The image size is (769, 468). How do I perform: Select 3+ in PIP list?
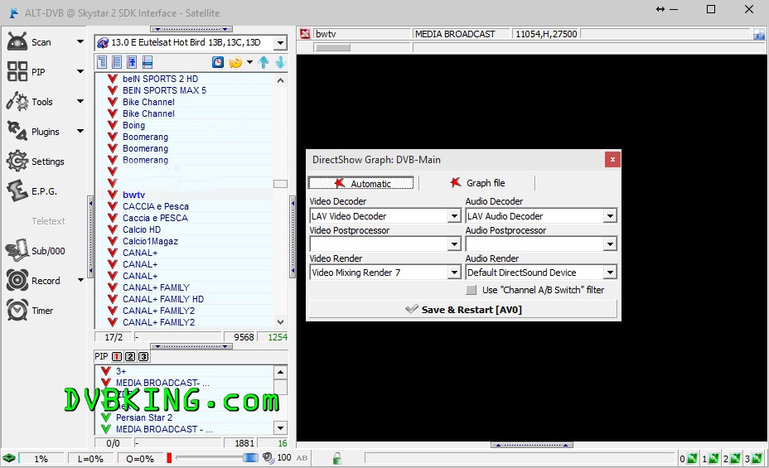(121, 371)
